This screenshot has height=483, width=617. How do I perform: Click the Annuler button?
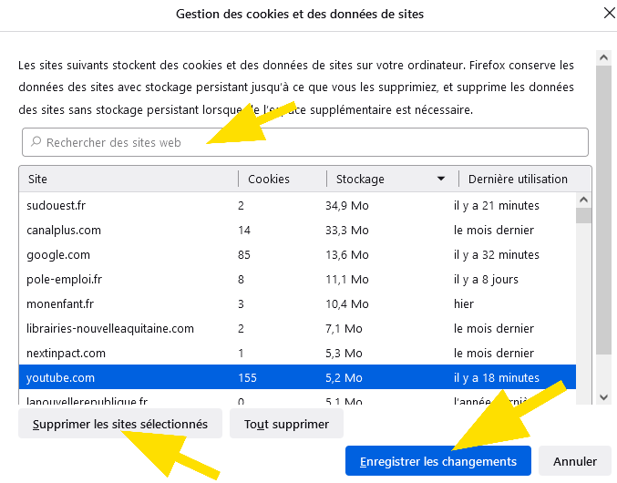(575, 461)
